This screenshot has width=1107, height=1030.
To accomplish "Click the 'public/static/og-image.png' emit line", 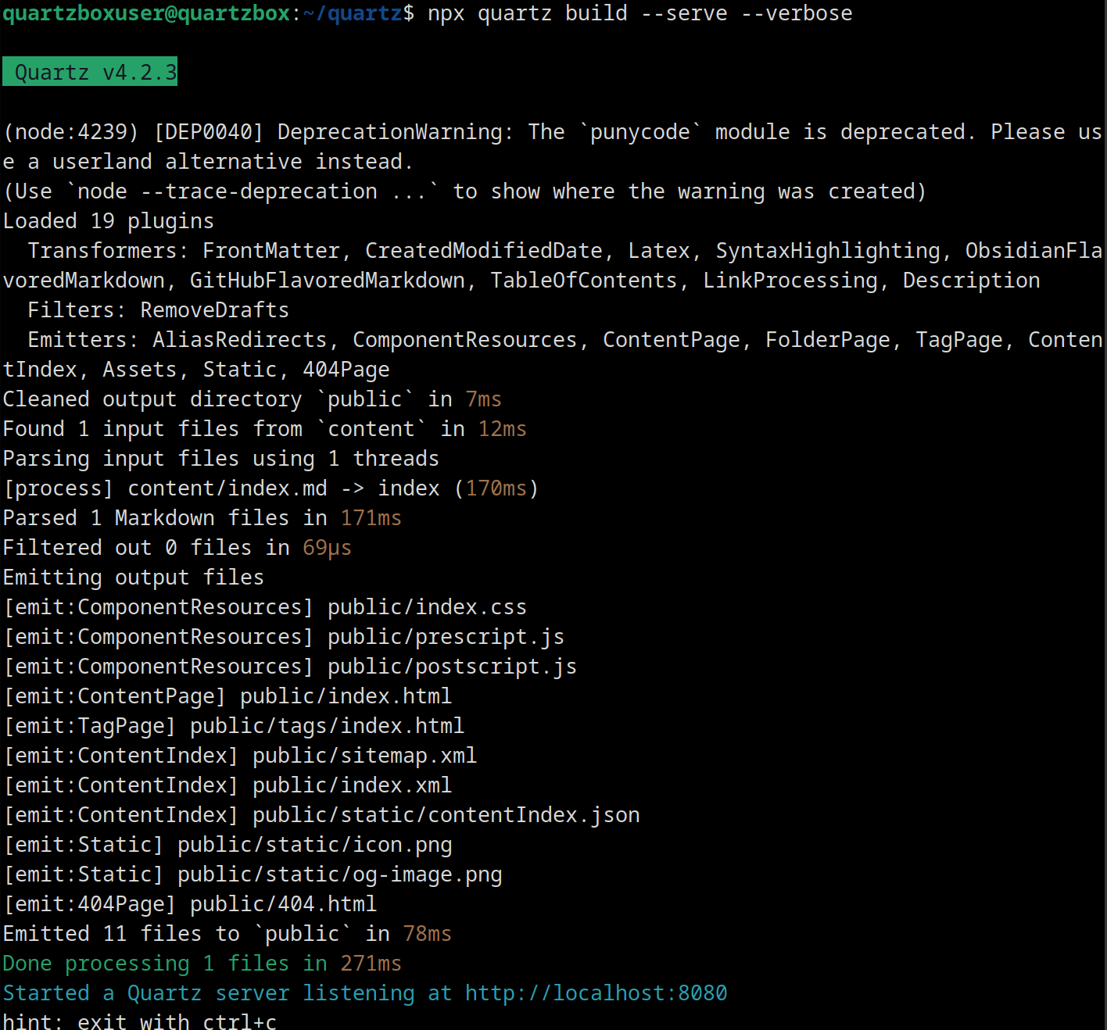I will (252, 874).
